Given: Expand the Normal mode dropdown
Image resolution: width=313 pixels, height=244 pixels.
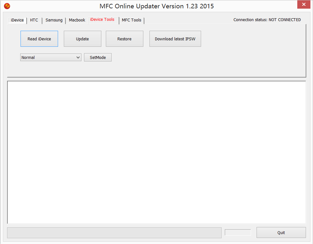Looking at the screenshot, I should pyautogui.click(x=51, y=57).
